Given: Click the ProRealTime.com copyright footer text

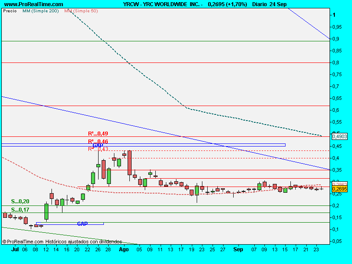Looking at the screenshot, I should pos(62,242).
